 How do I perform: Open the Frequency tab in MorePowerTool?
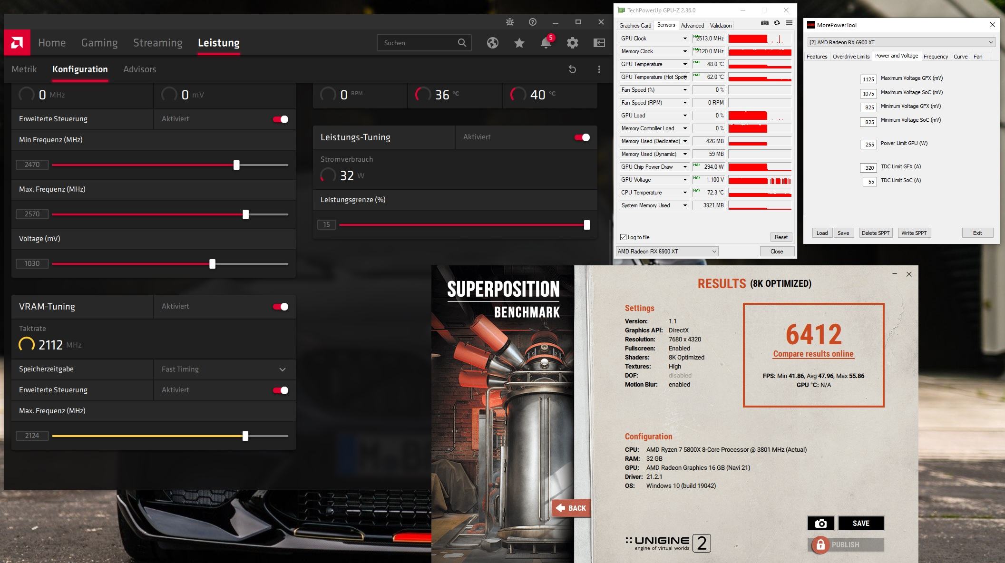coord(935,57)
